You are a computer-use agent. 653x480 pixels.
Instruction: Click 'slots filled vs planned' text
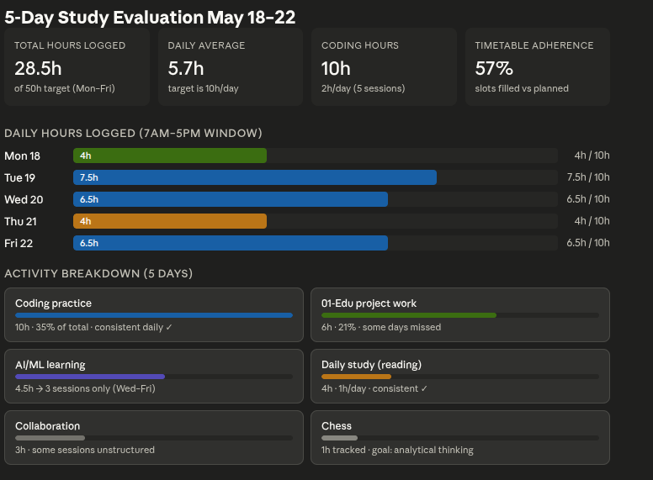point(522,88)
